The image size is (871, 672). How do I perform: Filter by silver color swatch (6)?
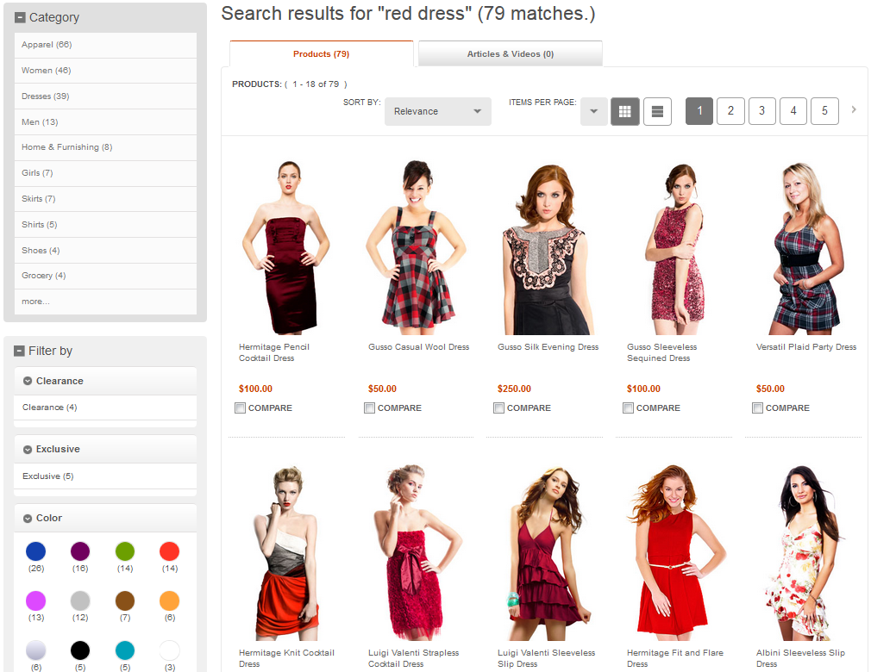pyautogui.click(x=36, y=650)
